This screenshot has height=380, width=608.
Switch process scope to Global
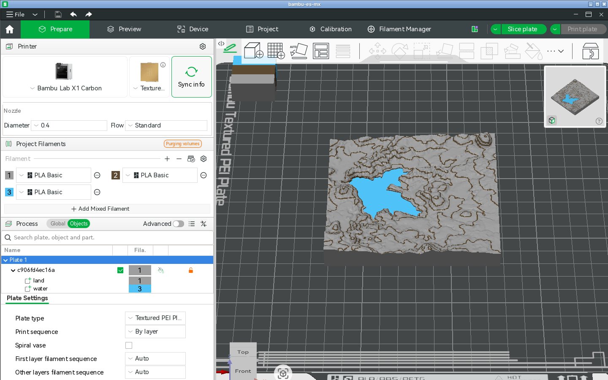[x=58, y=224]
